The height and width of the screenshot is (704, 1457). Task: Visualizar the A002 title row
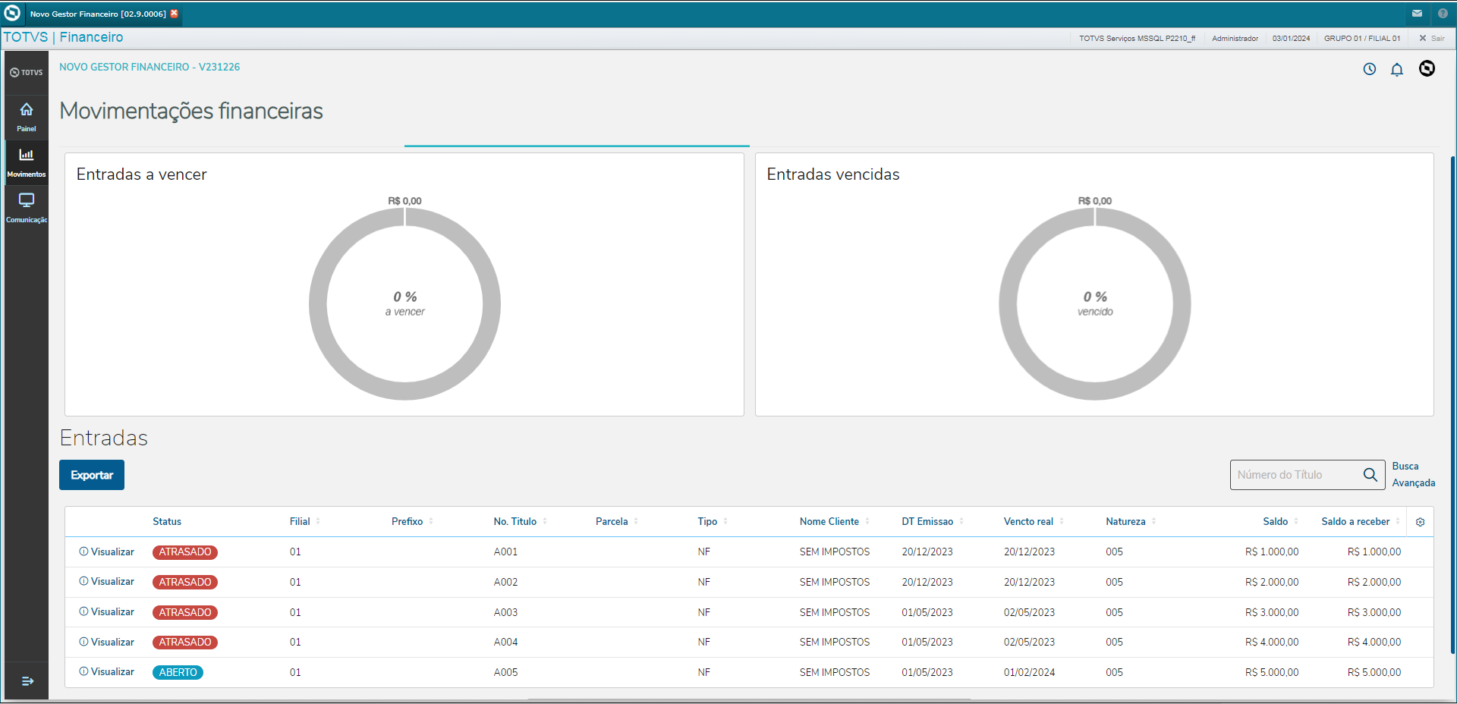[x=107, y=582]
